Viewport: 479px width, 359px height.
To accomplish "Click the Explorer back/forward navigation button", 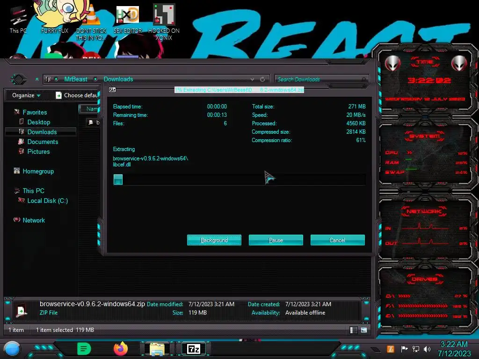I will pyautogui.click(x=19, y=79).
